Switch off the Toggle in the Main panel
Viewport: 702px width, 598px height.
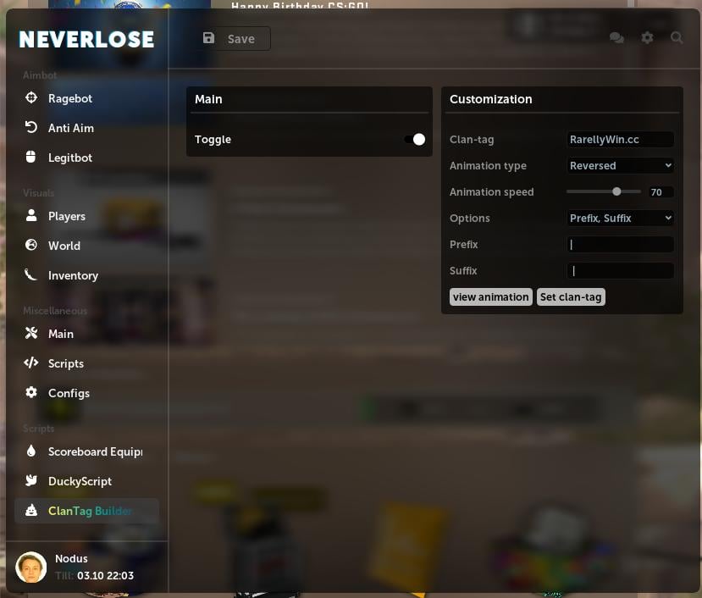[x=413, y=139]
